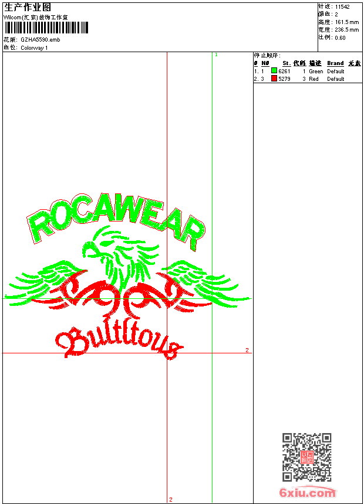The width and height of the screenshot is (364, 504).
Task: Click the green color swatch in row 1
Action: pos(274,70)
